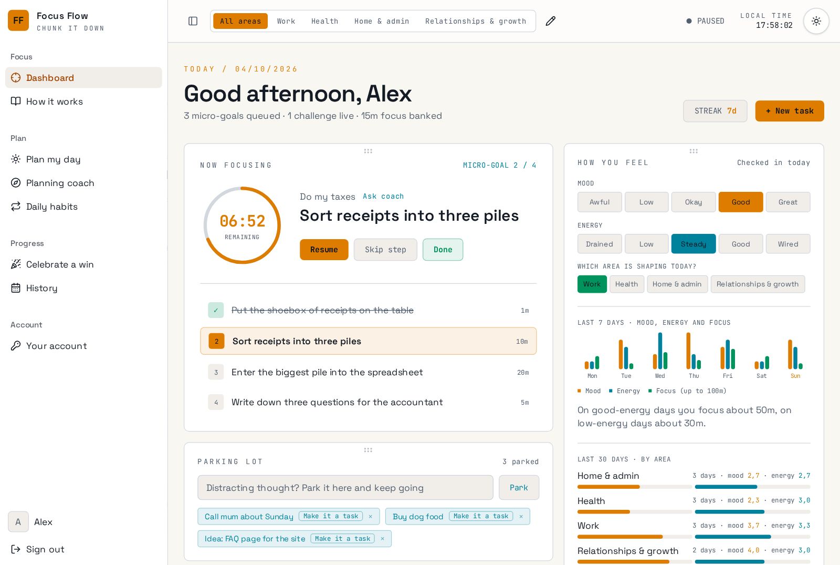
Task: Click the Streak 7d button
Action: point(715,111)
